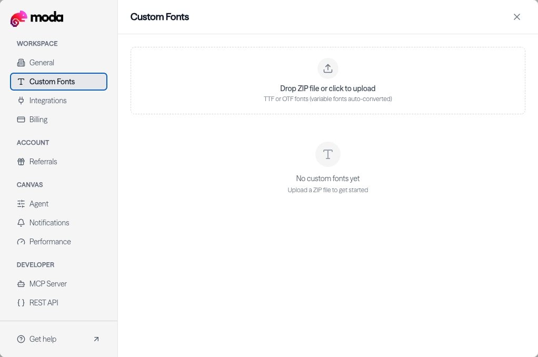Click the upload arrow icon in drop zone
The height and width of the screenshot is (357, 538).
(327, 68)
